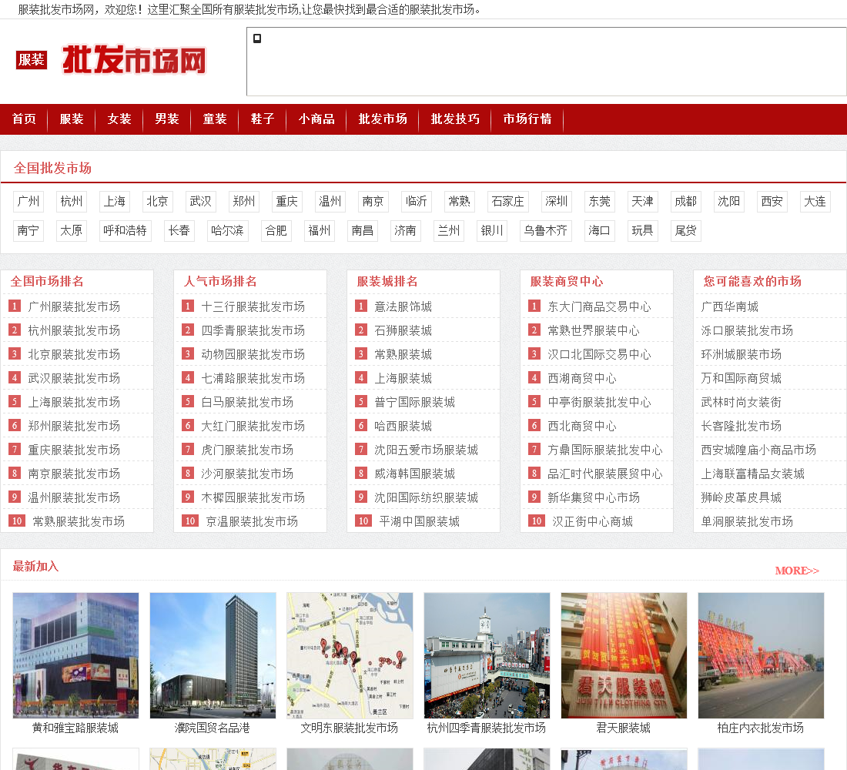
Task: Open 沈阳五爱市场服装城 link
Action: pyautogui.click(x=427, y=450)
